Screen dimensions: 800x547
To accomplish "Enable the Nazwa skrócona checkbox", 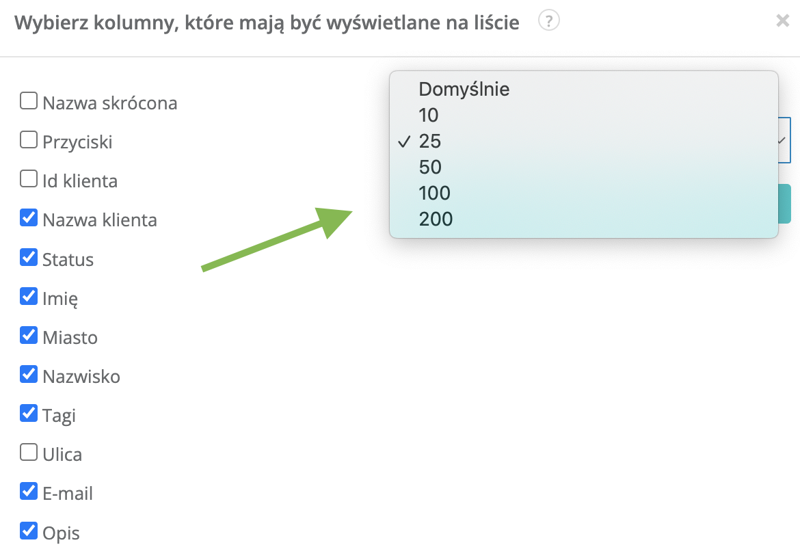I will tap(29, 102).
